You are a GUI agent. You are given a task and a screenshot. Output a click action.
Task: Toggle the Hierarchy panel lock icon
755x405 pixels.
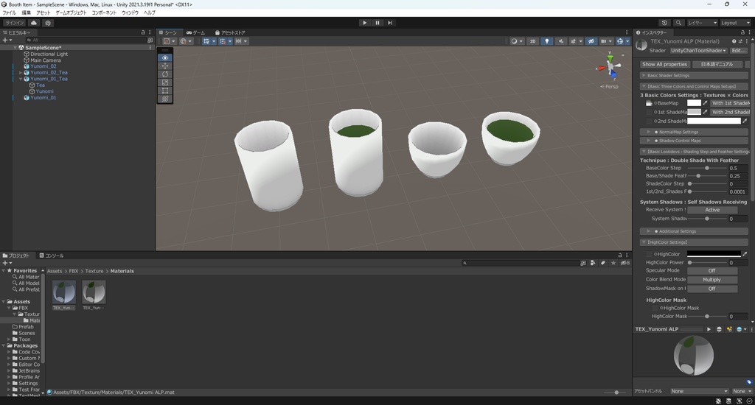143,32
